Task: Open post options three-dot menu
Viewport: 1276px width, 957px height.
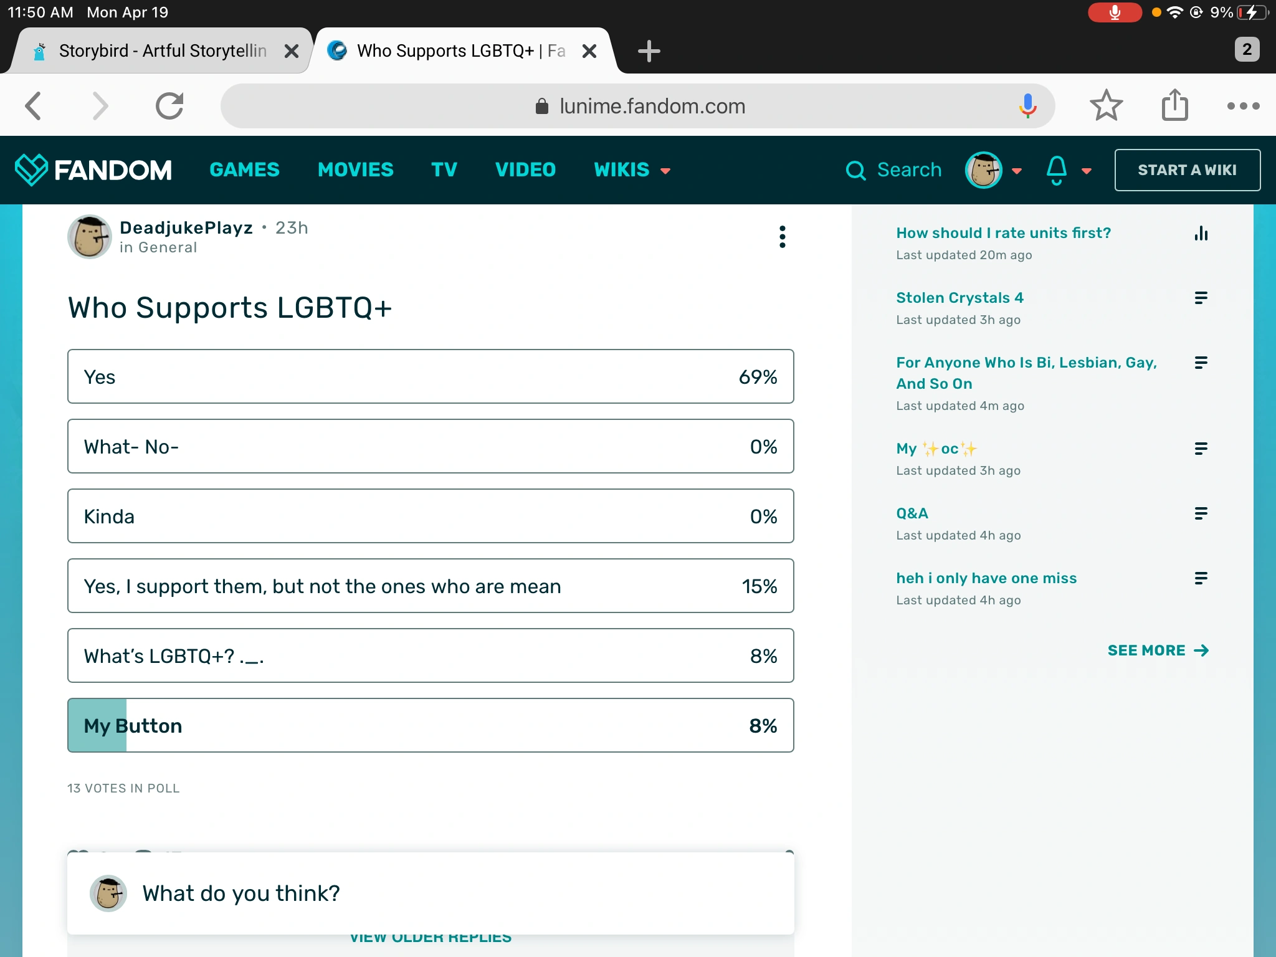Action: coord(782,237)
